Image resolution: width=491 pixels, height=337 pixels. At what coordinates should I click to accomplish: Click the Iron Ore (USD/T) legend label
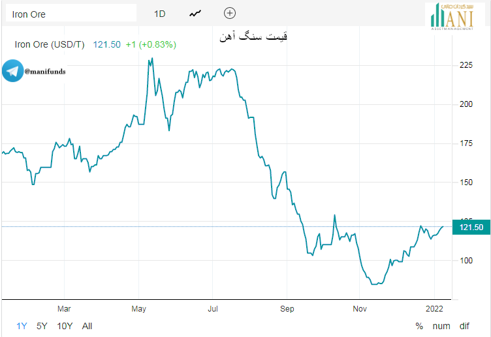pos(50,44)
